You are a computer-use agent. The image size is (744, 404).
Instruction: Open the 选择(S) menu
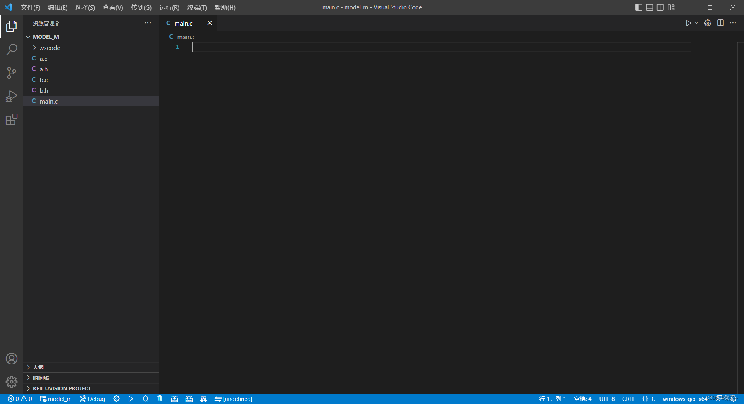[85, 7]
